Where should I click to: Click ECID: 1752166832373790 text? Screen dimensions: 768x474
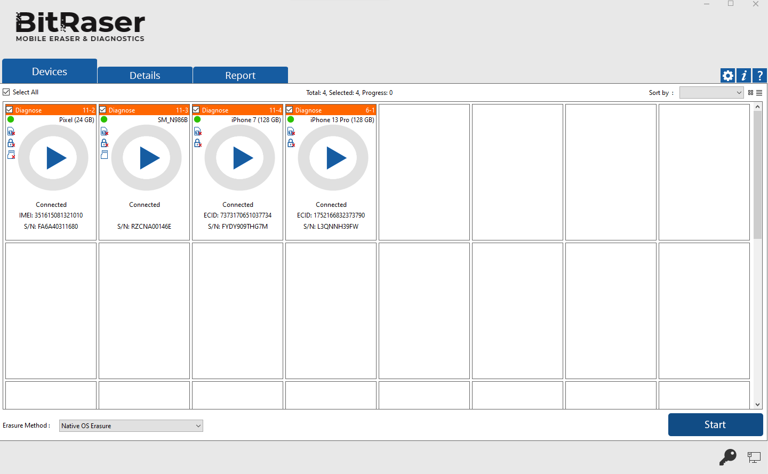pos(331,215)
